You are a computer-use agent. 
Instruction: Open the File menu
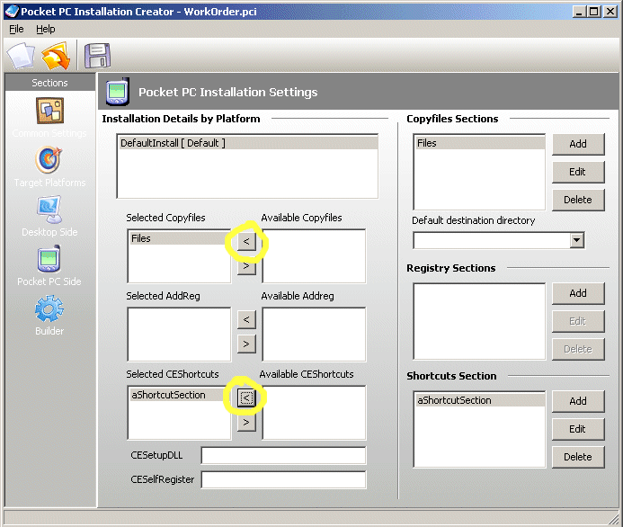pos(16,29)
